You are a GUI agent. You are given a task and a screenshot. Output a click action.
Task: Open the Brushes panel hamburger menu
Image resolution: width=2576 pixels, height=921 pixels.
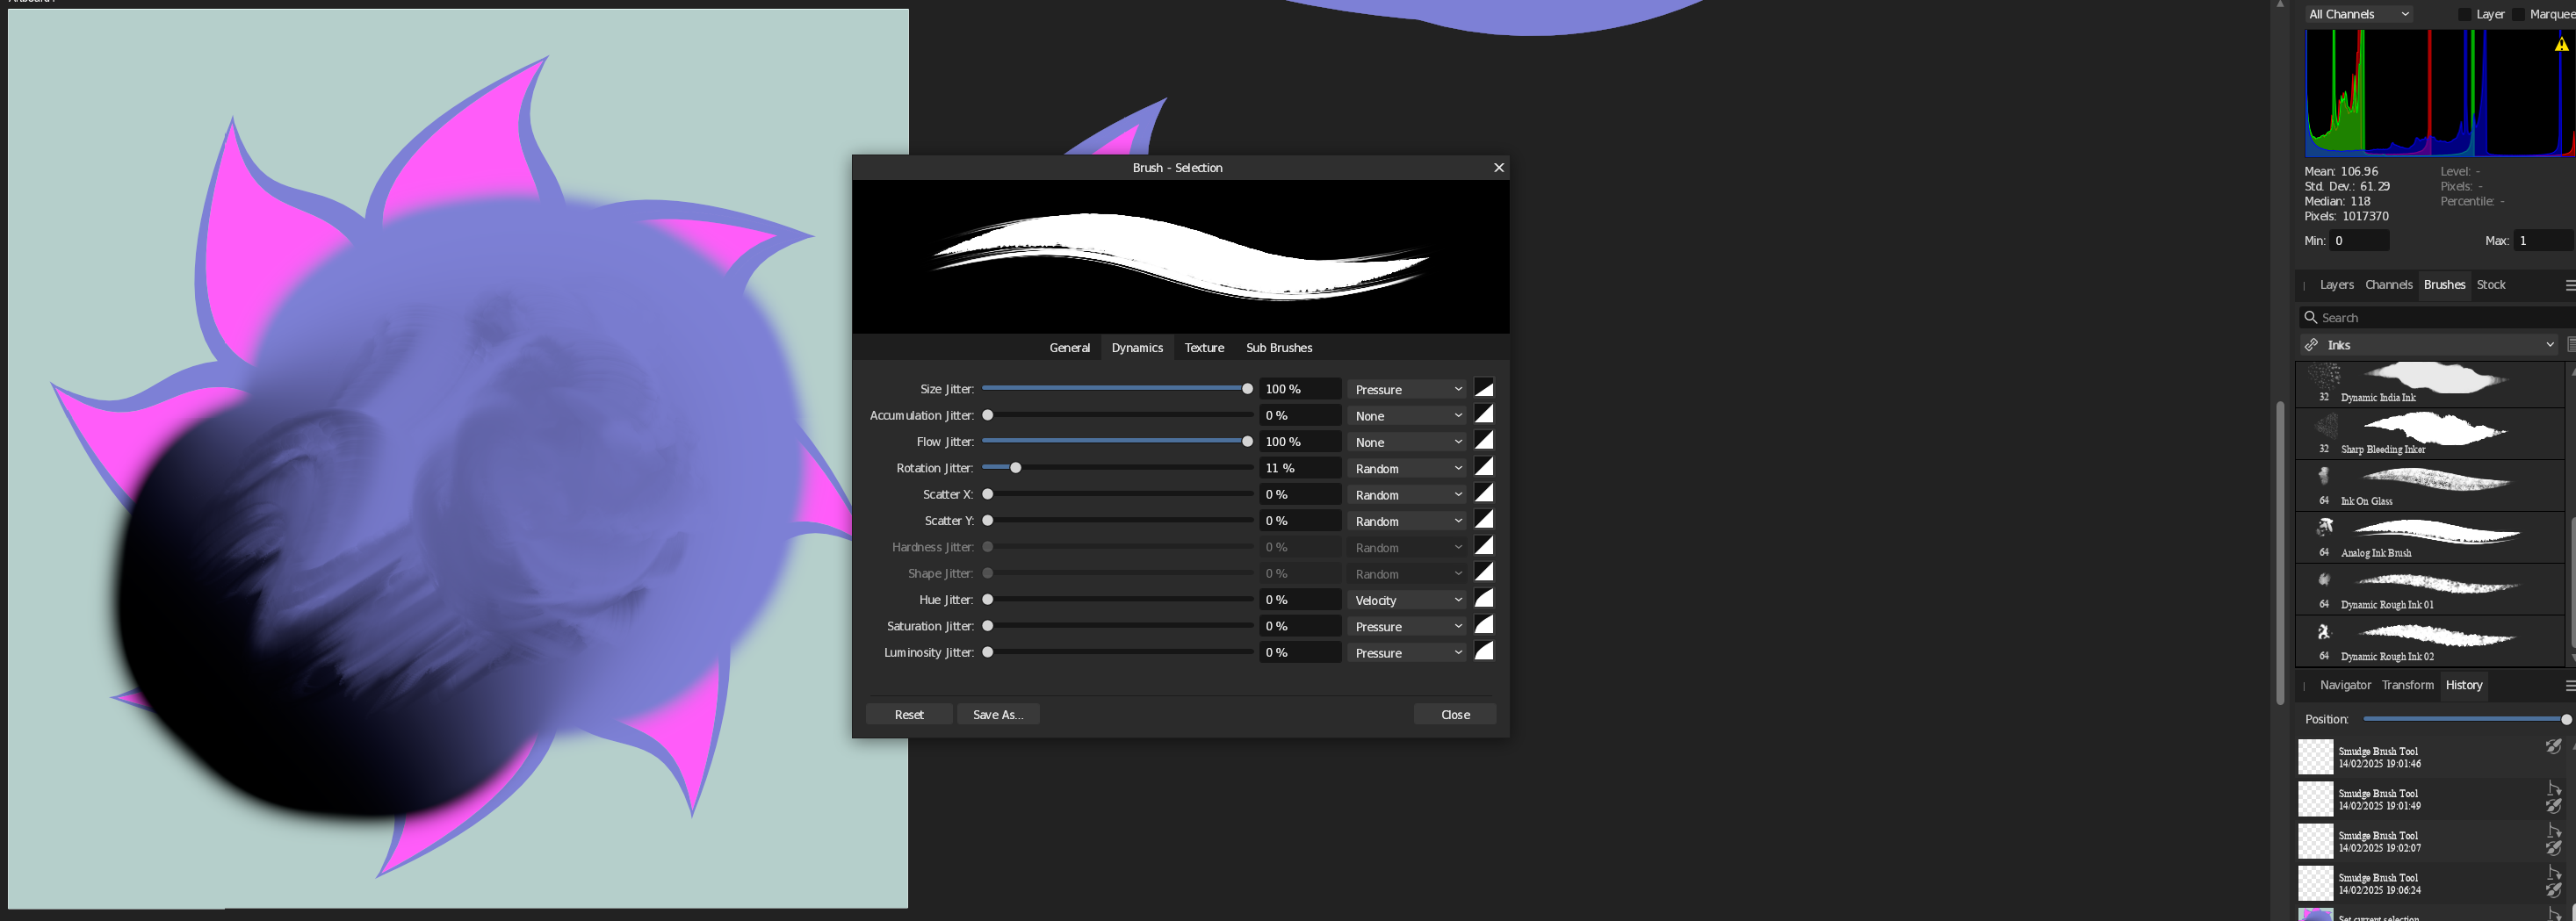(2569, 285)
